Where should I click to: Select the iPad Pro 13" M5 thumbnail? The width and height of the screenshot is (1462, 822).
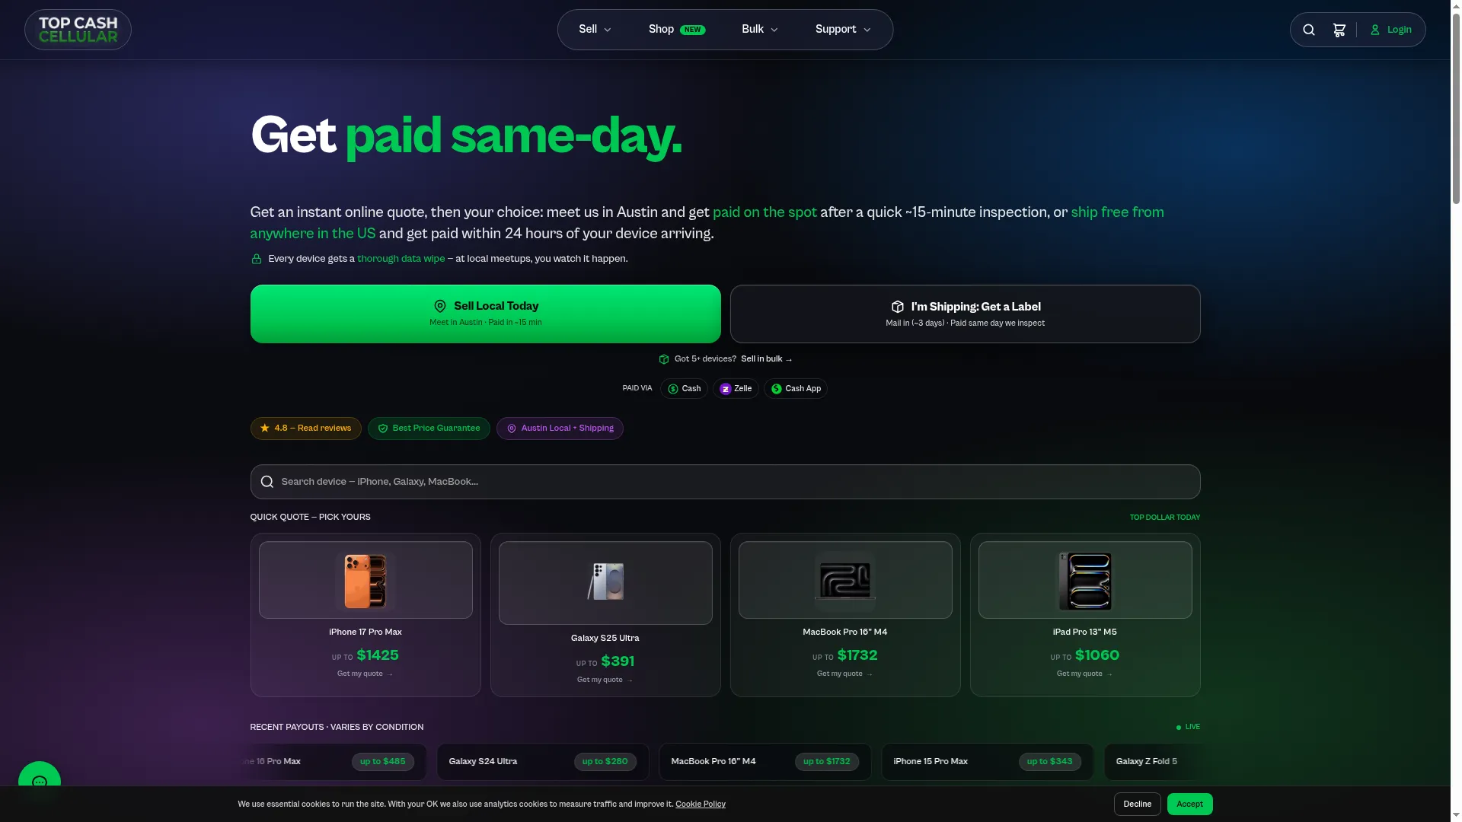1085,580
